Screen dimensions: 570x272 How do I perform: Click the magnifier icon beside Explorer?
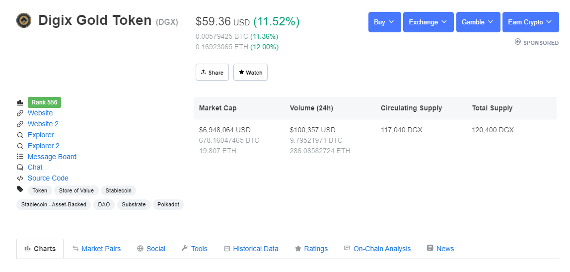pyautogui.click(x=20, y=135)
